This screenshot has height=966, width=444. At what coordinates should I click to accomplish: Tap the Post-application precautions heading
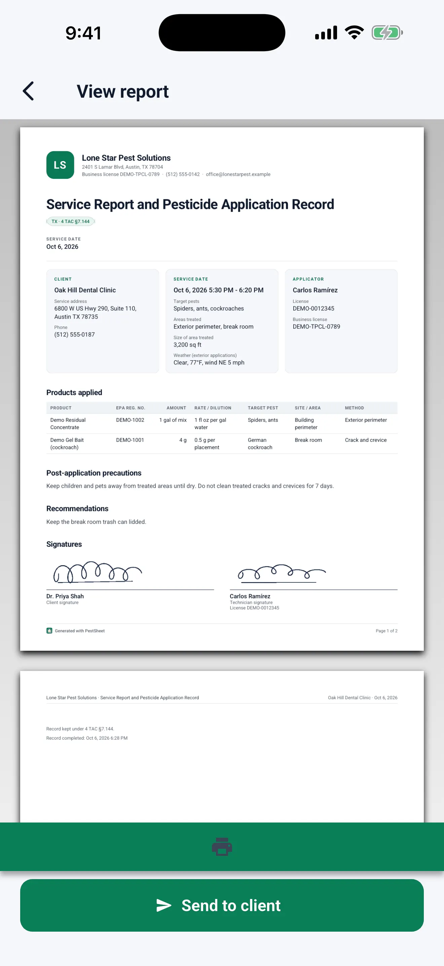tap(94, 473)
